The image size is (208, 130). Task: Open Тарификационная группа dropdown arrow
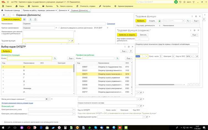click(x=144, y=117)
